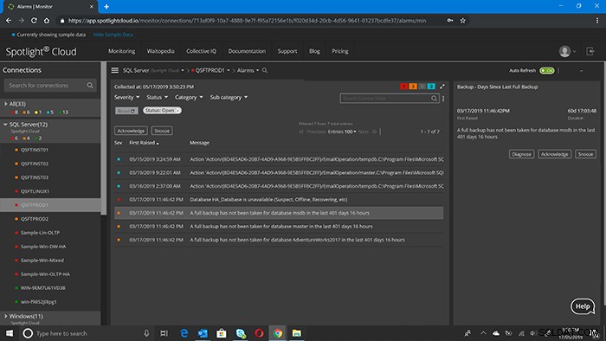Viewport: 606px width, 341px height.
Task: Minimize the alarm detail panel with dash icon
Action: coord(581,71)
